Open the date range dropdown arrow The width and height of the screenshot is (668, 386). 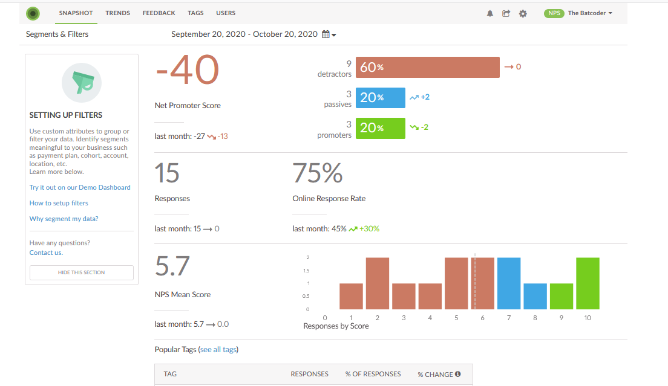pos(334,34)
